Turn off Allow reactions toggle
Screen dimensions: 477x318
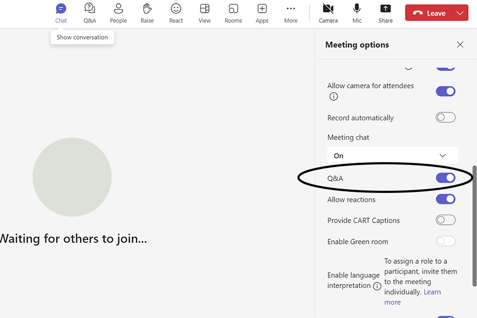(445, 199)
